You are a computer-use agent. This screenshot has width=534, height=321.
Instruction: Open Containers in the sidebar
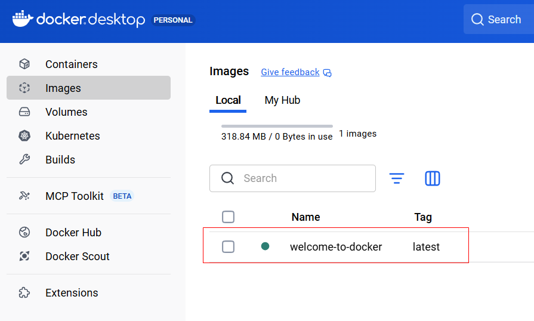(x=88, y=64)
